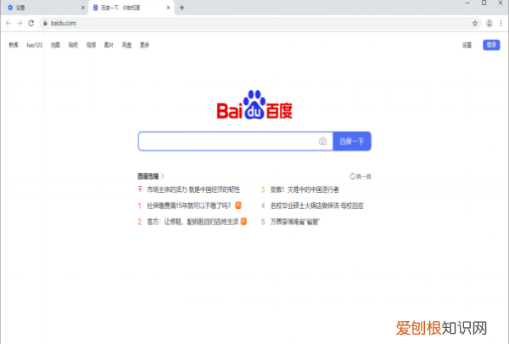Open 贴吧 in the top navigation
The height and width of the screenshot is (344, 509).
pos(73,45)
